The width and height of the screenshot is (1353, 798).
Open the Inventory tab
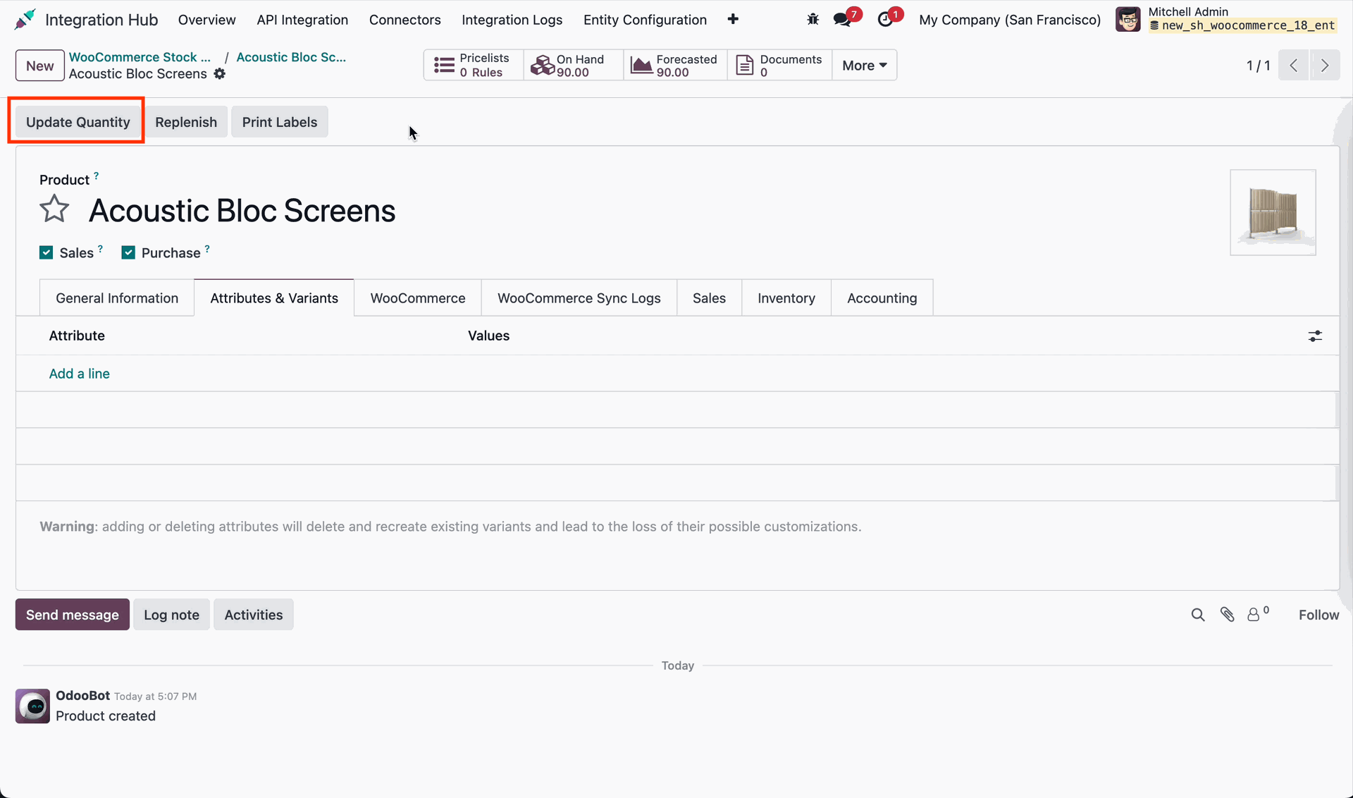[x=786, y=298]
